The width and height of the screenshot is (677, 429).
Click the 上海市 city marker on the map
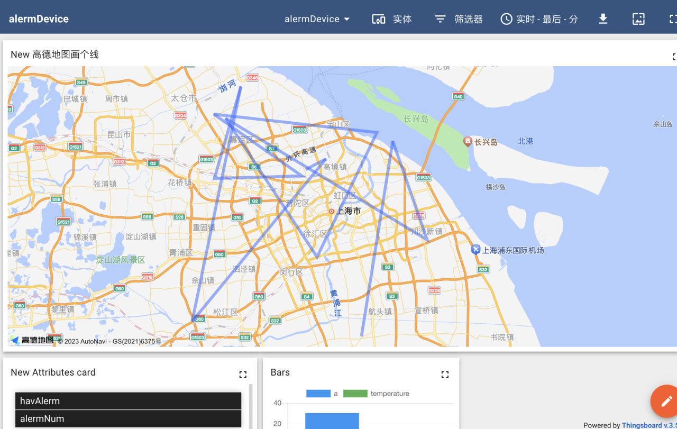pyautogui.click(x=332, y=211)
